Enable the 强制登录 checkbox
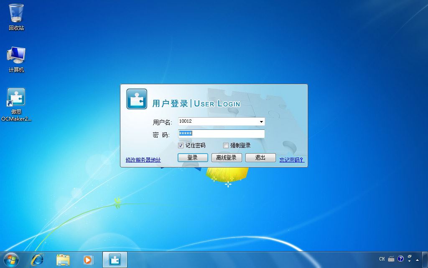 (x=226, y=145)
